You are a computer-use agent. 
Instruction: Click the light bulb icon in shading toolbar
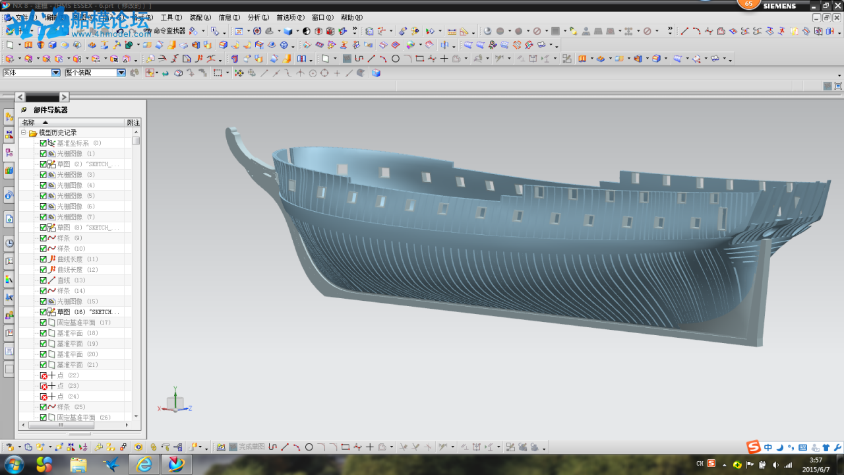573,31
